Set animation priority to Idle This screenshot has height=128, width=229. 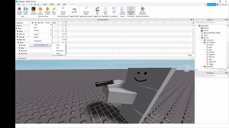pos(59,48)
